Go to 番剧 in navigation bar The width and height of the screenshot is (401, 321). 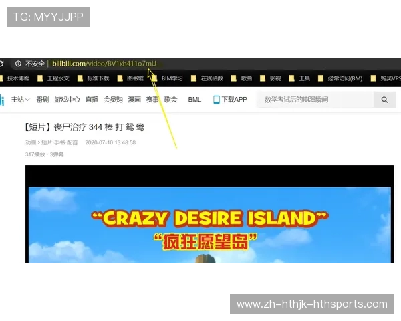pos(43,100)
